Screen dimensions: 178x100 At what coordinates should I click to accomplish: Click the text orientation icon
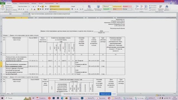(46, 6)
